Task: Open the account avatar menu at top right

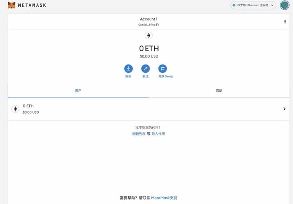Action: [x=284, y=5]
